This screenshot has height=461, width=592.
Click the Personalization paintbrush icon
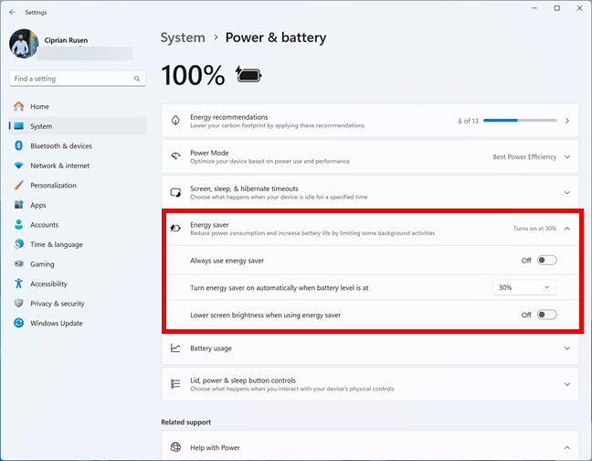pos(18,185)
